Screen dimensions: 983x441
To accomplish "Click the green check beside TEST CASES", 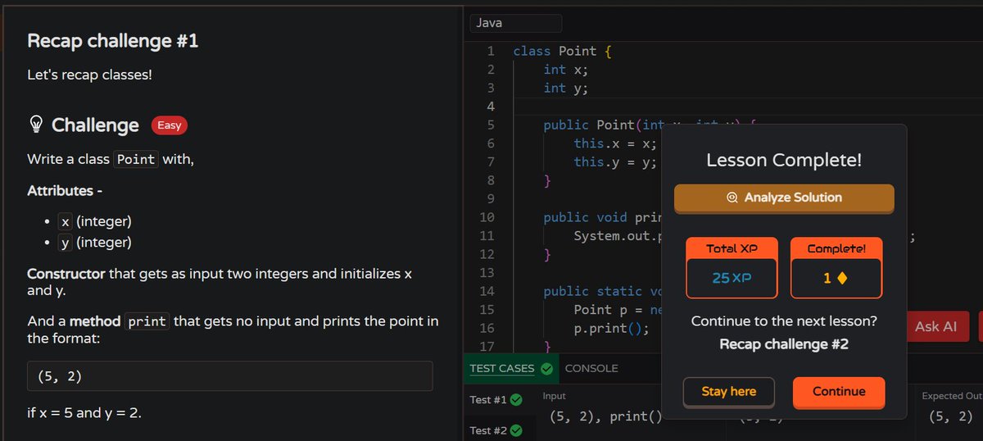I will [546, 369].
